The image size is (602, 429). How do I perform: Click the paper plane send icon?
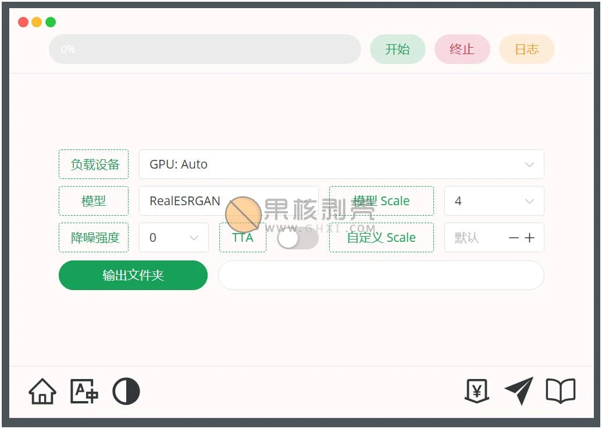(x=518, y=391)
